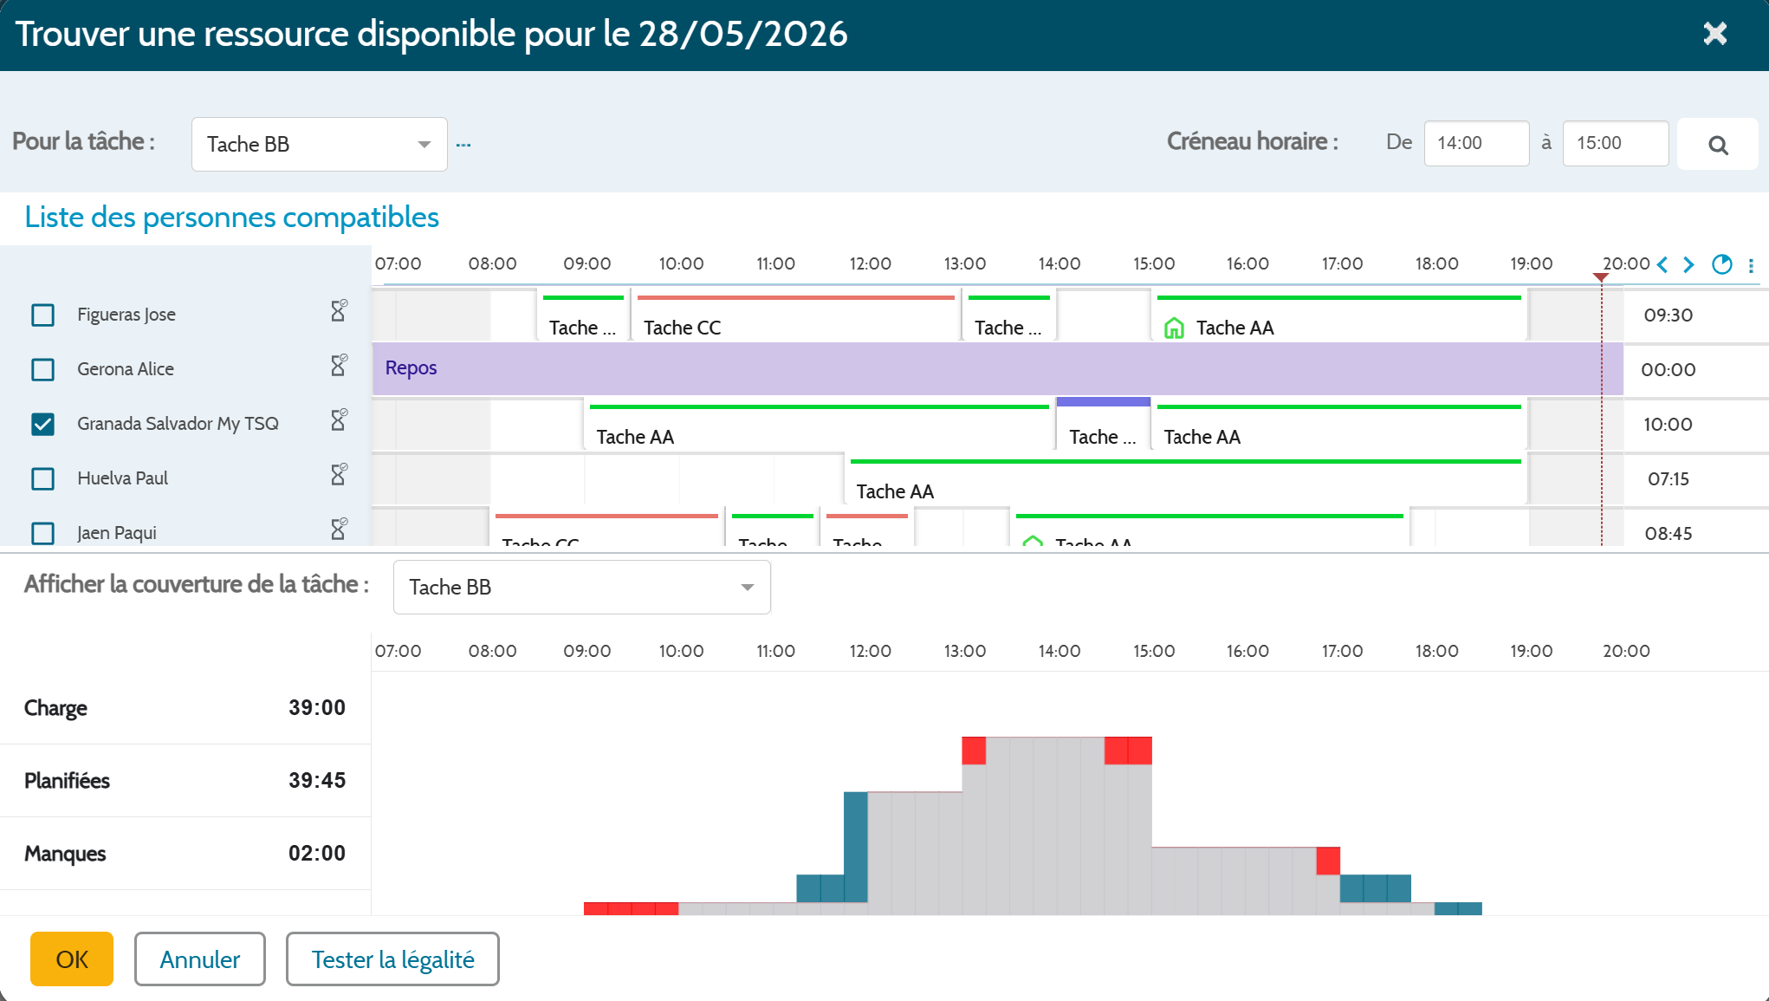The height and width of the screenshot is (1001, 1769).
Task: Click the Planifiées 39:45 value
Action: [317, 781]
